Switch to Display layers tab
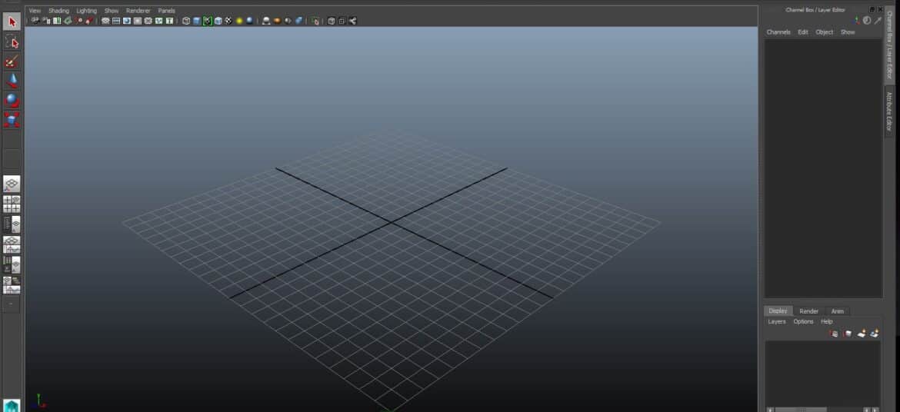Image resolution: width=900 pixels, height=412 pixels. tap(778, 311)
